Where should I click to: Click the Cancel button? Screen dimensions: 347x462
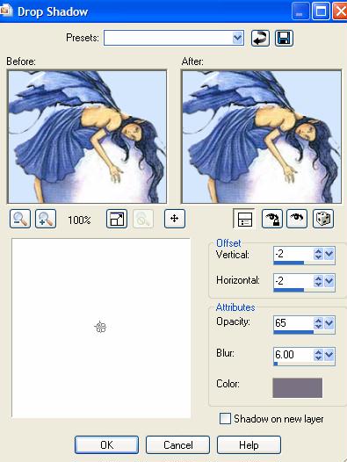tap(177, 445)
